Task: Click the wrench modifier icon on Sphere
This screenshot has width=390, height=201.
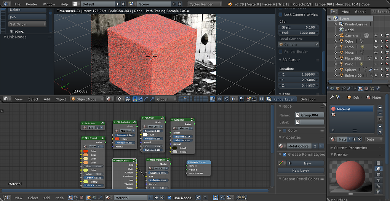Action: coord(370,70)
